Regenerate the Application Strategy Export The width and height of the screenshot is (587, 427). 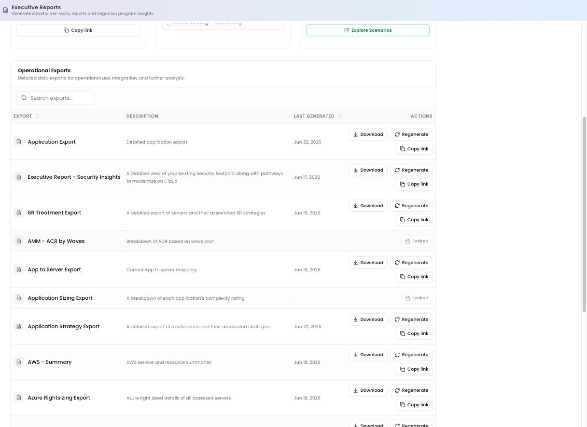pos(411,320)
